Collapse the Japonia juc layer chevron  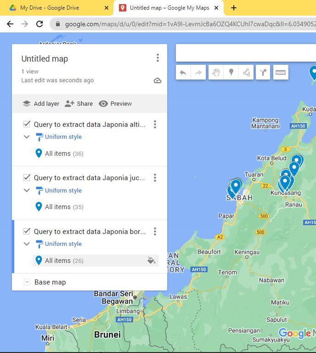click(27, 190)
